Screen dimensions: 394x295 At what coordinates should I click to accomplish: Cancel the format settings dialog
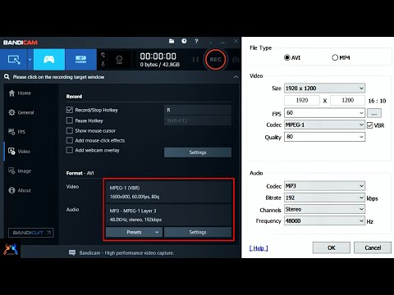(373, 247)
